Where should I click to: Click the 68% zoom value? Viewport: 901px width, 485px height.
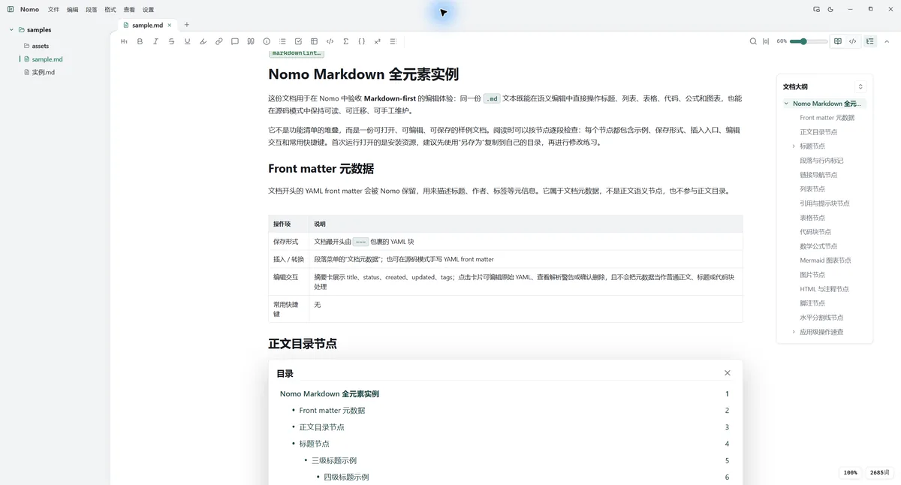point(782,41)
